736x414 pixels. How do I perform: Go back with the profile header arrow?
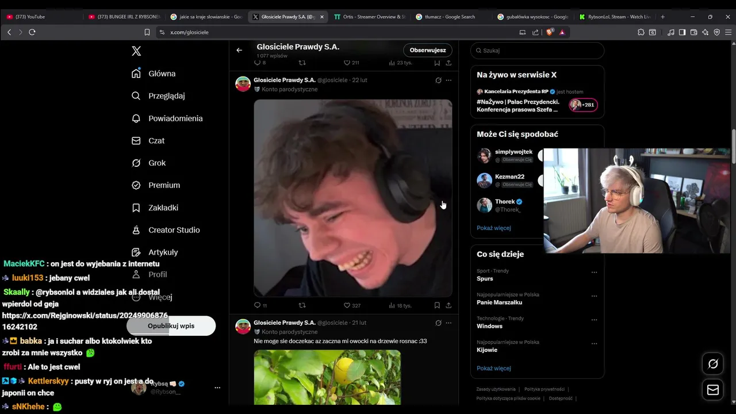pyautogui.click(x=239, y=50)
